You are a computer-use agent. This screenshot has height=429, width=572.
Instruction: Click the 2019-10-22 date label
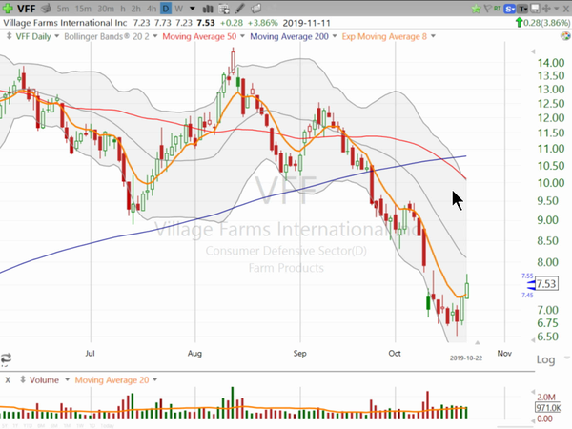click(466, 358)
